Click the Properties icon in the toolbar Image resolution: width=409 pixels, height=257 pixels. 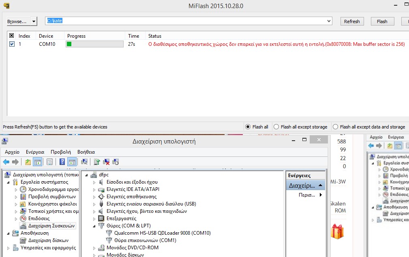click(49, 162)
